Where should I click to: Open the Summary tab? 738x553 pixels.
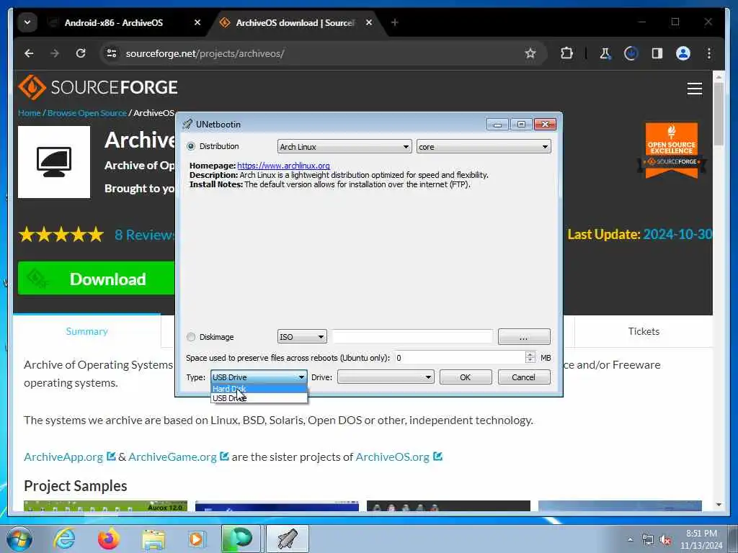coord(86,331)
